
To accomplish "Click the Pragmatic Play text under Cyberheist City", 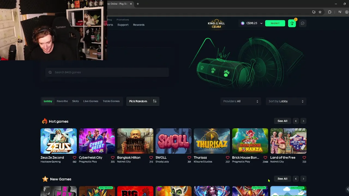I will pyautogui.click(x=88, y=162).
